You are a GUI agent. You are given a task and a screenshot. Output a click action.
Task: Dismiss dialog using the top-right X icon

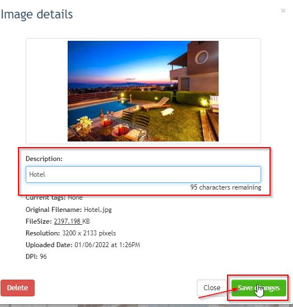(283, 11)
